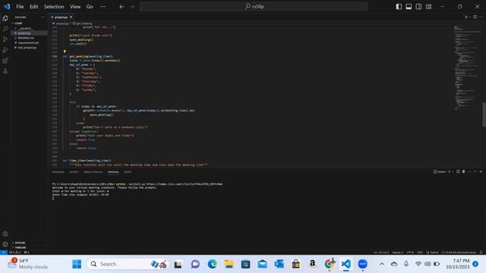Image resolution: width=486 pixels, height=273 pixels.
Task: Click get_meeting in the breadcrumb
Action: (x=83, y=24)
